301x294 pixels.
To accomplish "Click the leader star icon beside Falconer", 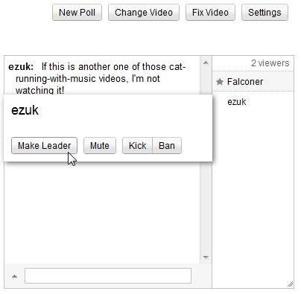I will (220, 82).
